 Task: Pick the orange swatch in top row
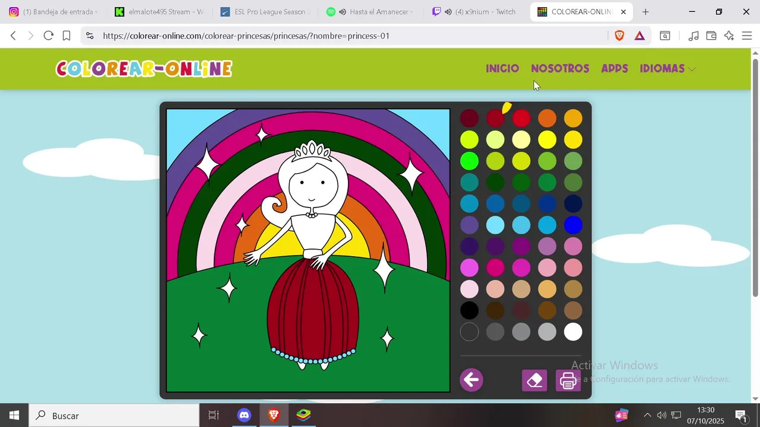coord(547,119)
